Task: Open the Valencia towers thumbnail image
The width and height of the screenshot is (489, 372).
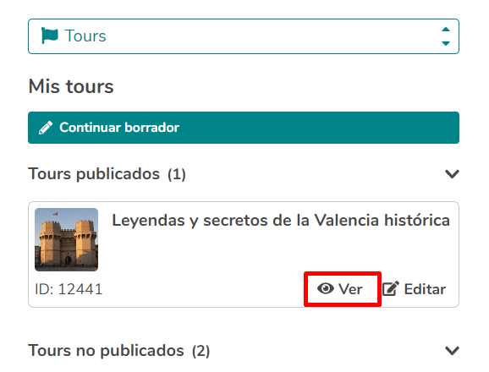Action: click(x=67, y=239)
